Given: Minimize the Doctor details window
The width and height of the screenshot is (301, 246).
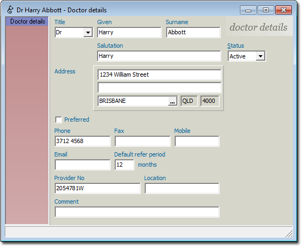Looking at the screenshot, I should (x=248, y=10).
